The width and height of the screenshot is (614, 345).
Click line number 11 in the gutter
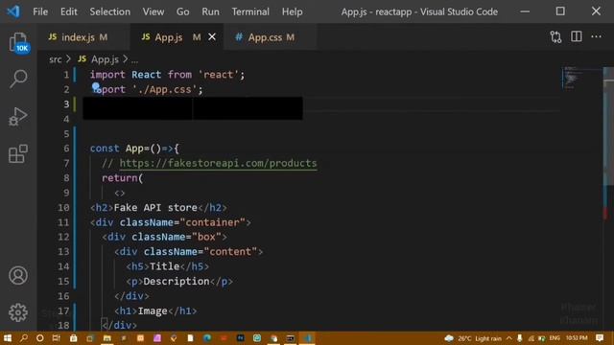(63, 222)
